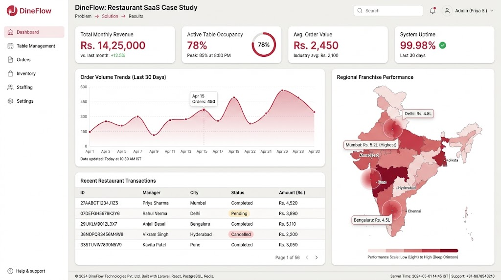Click the Manager column header

click(x=152, y=193)
